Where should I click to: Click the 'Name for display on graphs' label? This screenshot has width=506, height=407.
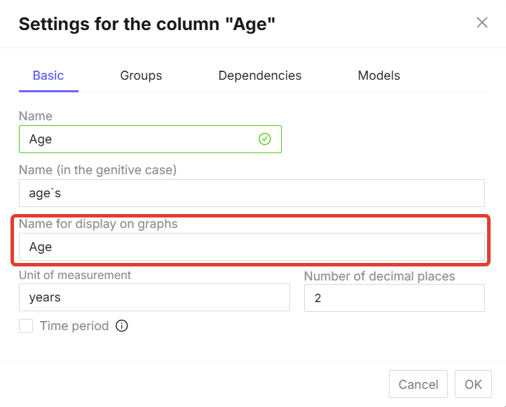(x=98, y=224)
